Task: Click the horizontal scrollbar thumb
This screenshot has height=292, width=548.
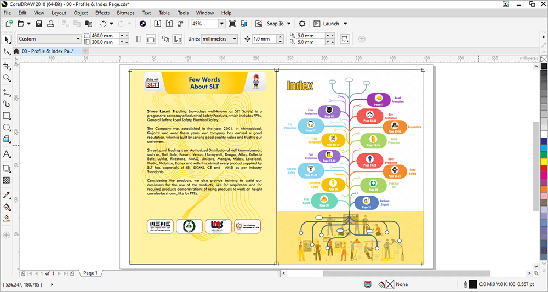Action: [407, 273]
